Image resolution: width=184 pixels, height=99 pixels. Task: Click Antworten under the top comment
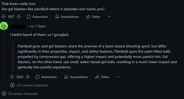(x=40, y=17)
